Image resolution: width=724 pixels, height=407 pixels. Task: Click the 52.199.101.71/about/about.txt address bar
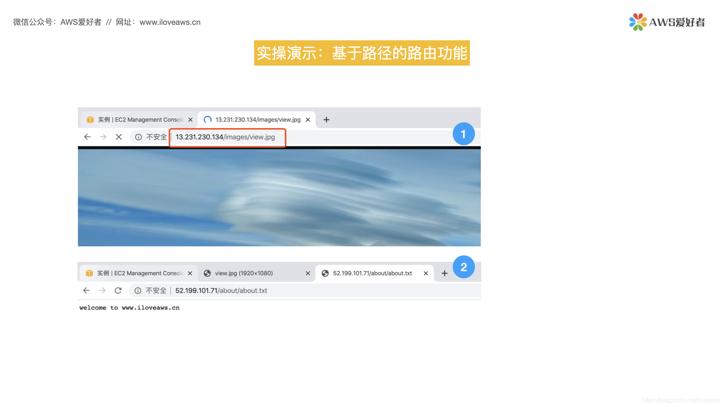click(x=305, y=291)
